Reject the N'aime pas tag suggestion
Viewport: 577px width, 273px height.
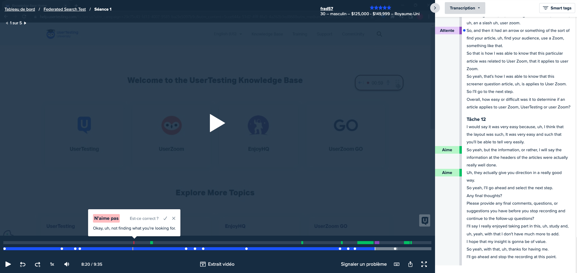click(174, 218)
